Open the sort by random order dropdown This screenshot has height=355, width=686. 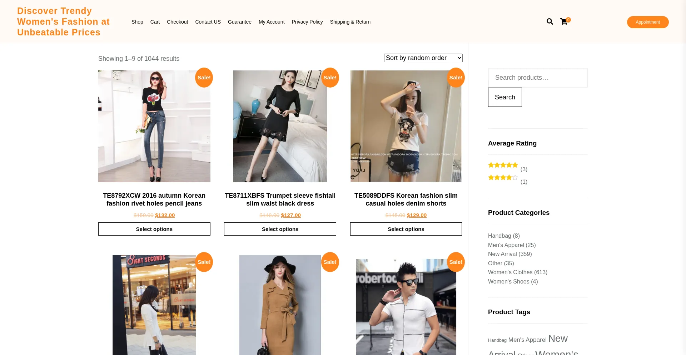(423, 58)
